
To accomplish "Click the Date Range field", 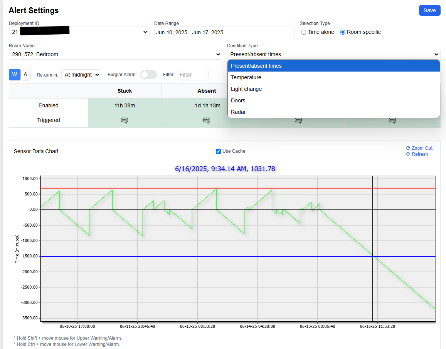I will coord(224,32).
